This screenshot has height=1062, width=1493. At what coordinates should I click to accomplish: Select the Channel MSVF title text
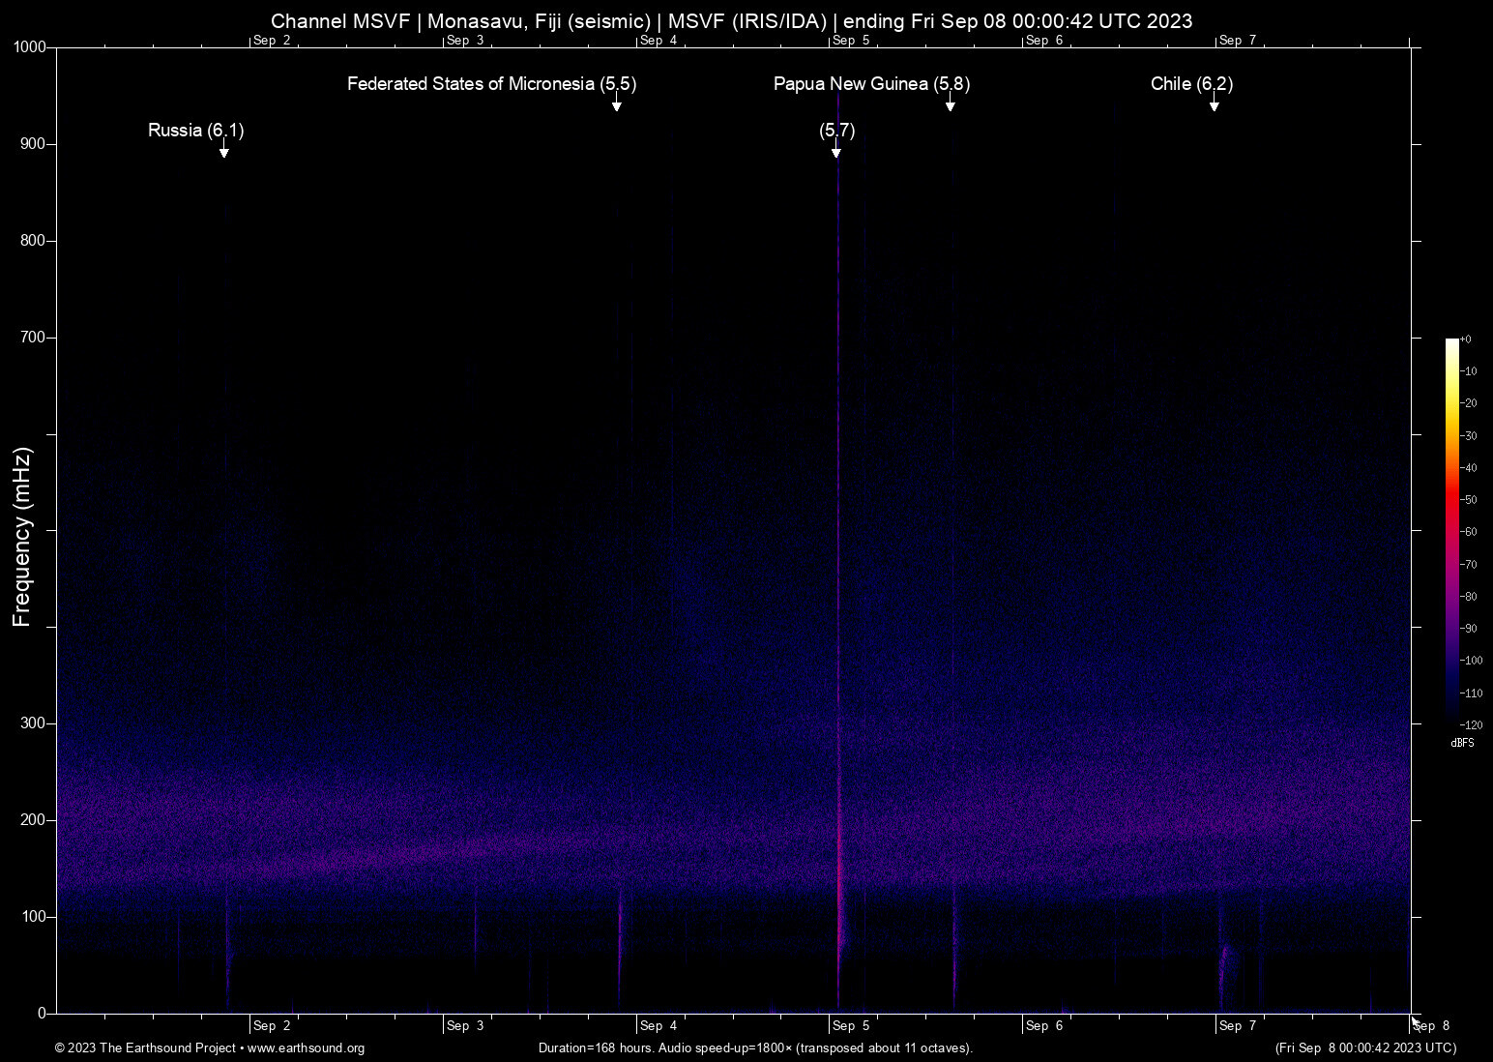pos(342,20)
